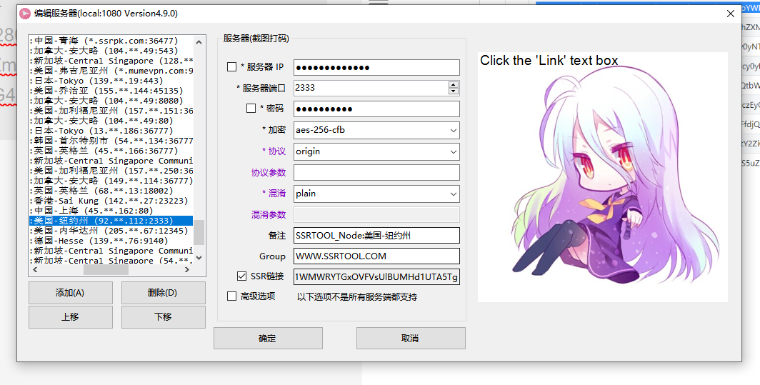760x385 pixels.
Task: Click the Group field WWW.SSRTOOL.COM
Action: click(376, 256)
